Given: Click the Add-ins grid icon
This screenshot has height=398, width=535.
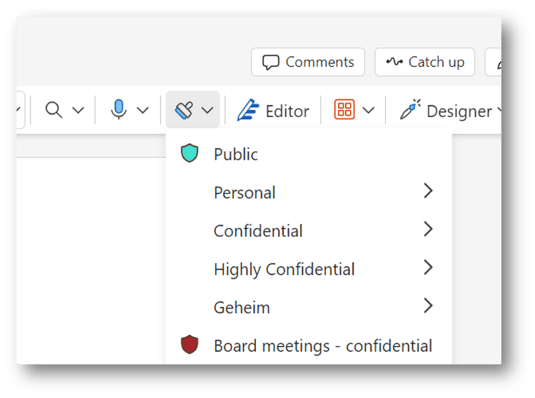Looking at the screenshot, I should coord(345,109).
